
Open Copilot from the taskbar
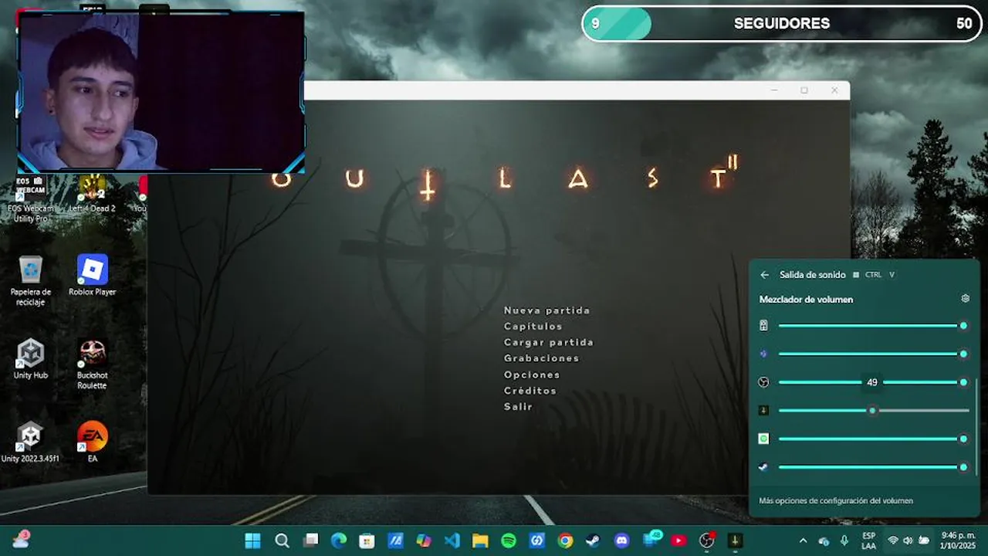424,541
